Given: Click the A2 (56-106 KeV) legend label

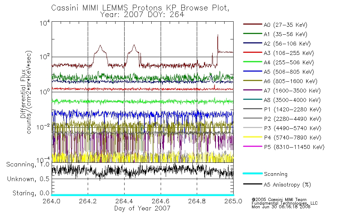Looking at the screenshot, I should pyautogui.click(x=287, y=44).
